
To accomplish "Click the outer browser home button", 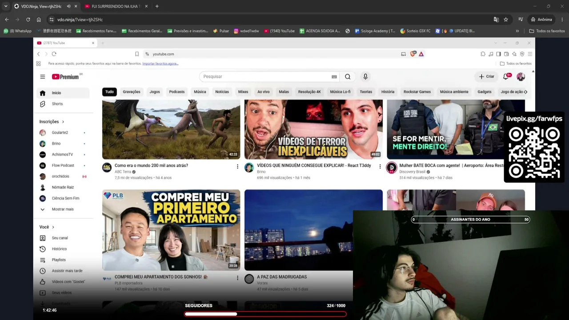I will [39, 20].
